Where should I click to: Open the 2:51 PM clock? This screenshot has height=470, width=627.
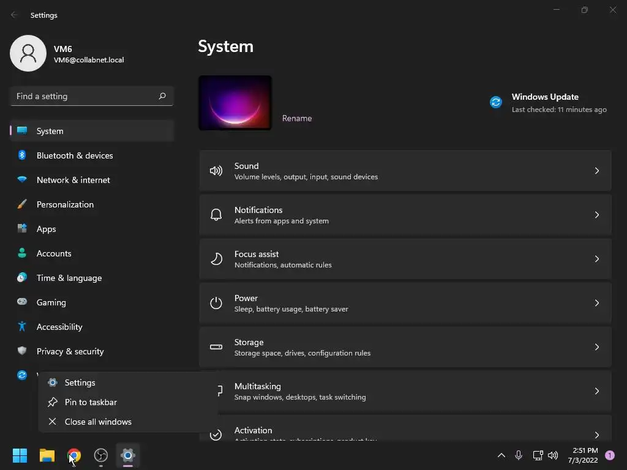583,455
